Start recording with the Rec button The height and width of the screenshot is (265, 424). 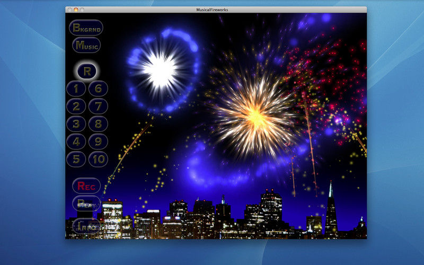(x=86, y=186)
